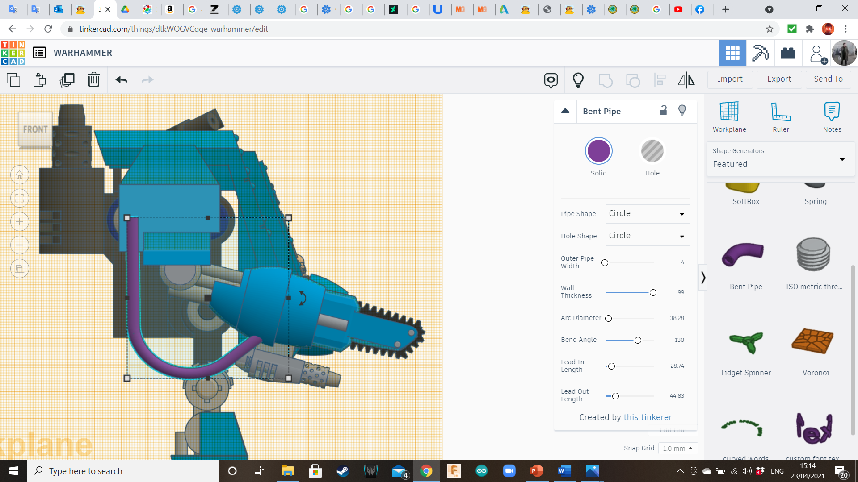Screen dimensions: 858x482
Task: Click the Home view icon
Action: (20, 175)
